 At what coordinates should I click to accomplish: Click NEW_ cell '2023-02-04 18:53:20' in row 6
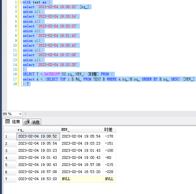click(x=81, y=172)
